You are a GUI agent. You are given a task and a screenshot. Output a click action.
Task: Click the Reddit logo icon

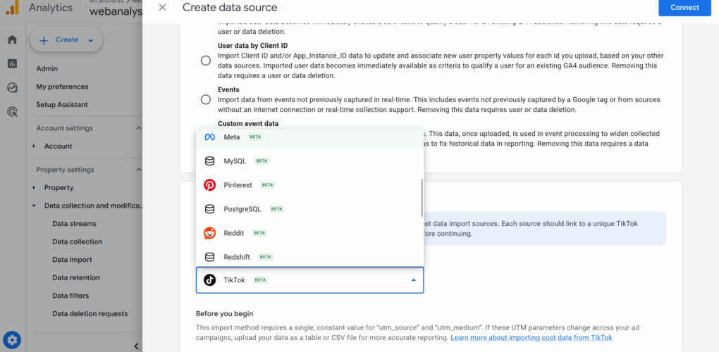[x=209, y=233]
